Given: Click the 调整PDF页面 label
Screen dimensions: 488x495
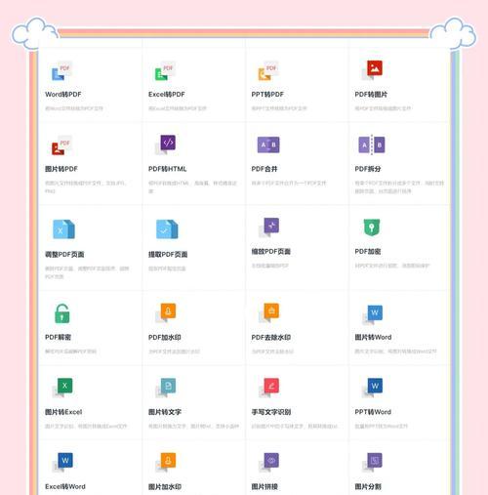Looking at the screenshot, I should pyautogui.click(x=64, y=255).
